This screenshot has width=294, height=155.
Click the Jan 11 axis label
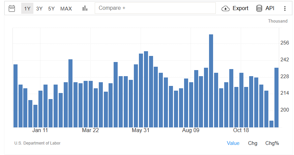(x=40, y=130)
